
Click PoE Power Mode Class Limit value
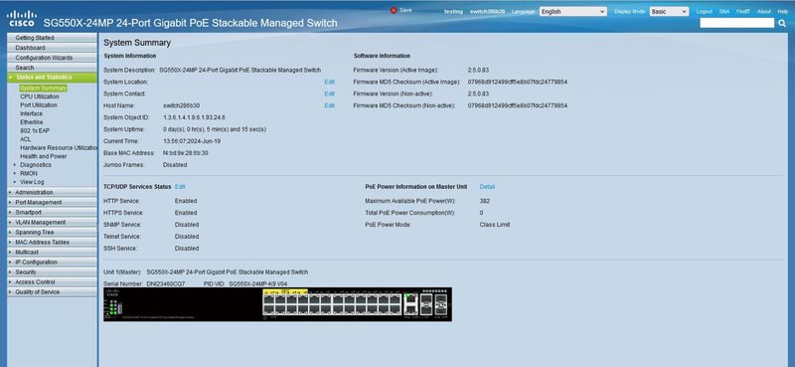(494, 225)
